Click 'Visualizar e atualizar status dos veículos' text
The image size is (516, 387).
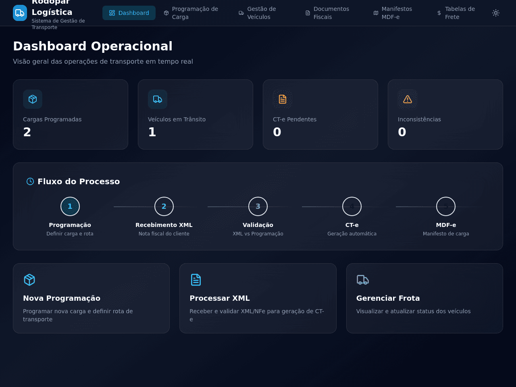click(x=414, y=311)
